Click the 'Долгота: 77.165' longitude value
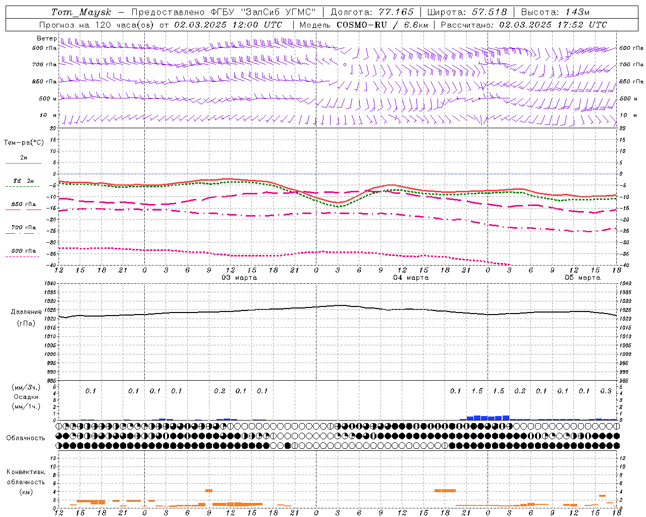This screenshot has width=646, height=517. coord(372,12)
